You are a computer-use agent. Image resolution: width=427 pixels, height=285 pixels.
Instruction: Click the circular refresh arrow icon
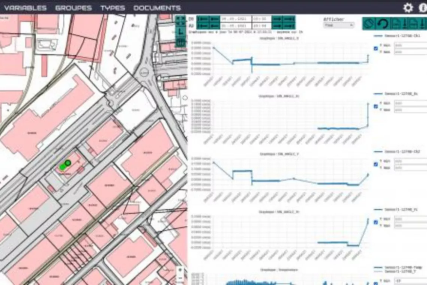[x=382, y=24]
